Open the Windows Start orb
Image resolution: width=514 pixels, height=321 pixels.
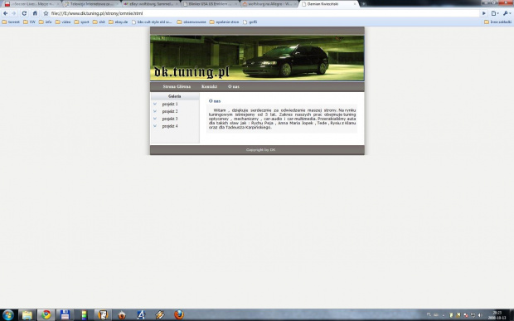pos(7,315)
